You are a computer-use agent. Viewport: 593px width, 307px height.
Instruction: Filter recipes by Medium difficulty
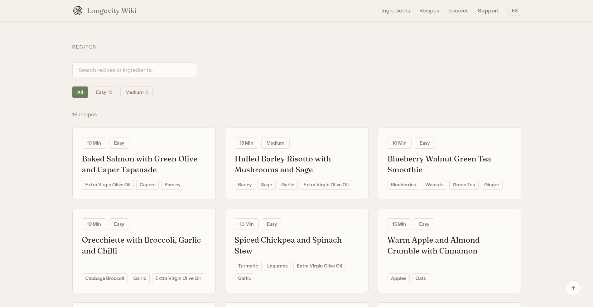pos(136,92)
